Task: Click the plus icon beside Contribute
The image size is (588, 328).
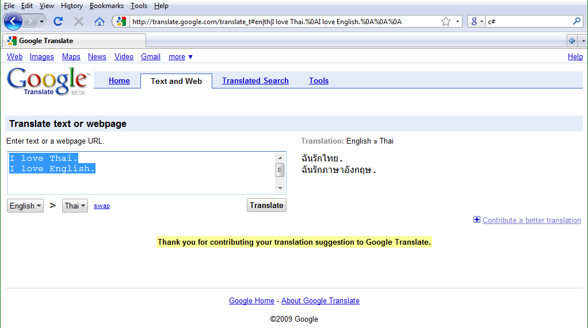Action: pos(476,220)
